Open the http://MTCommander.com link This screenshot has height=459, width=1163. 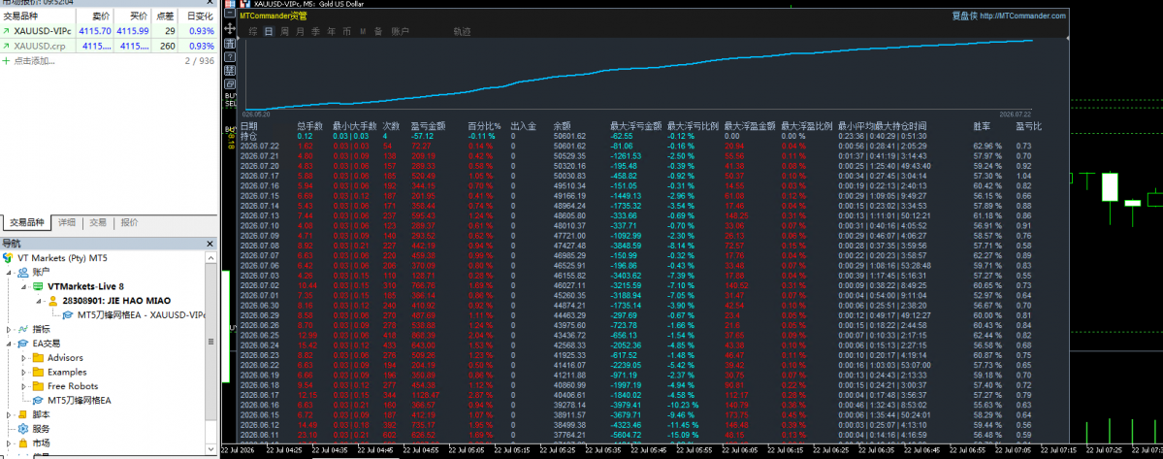click(x=1022, y=16)
